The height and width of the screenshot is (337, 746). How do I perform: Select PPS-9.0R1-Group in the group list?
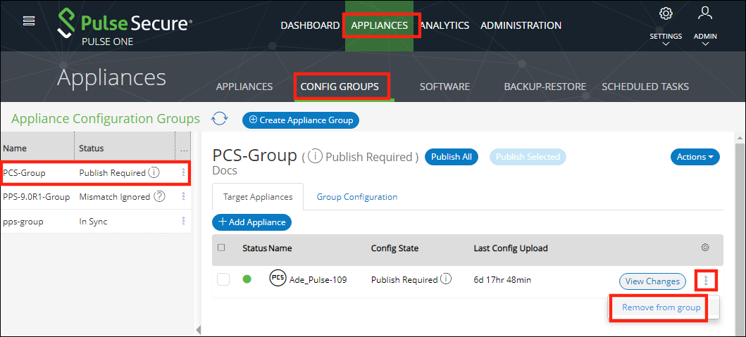pos(37,197)
